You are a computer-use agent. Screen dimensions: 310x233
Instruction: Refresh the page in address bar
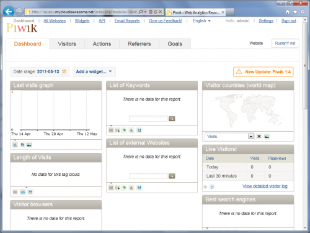(x=155, y=12)
